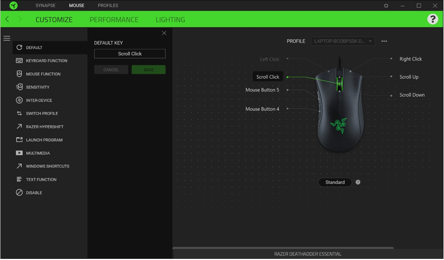
Task: Select KEYBOARD FUNCTION text in sidebar
Action: [x=47, y=61]
